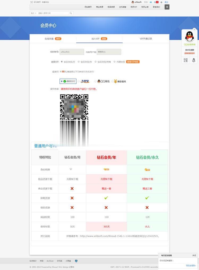
Task: Click 关闭 on daily sign-in popup
Action: pos(194,255)
